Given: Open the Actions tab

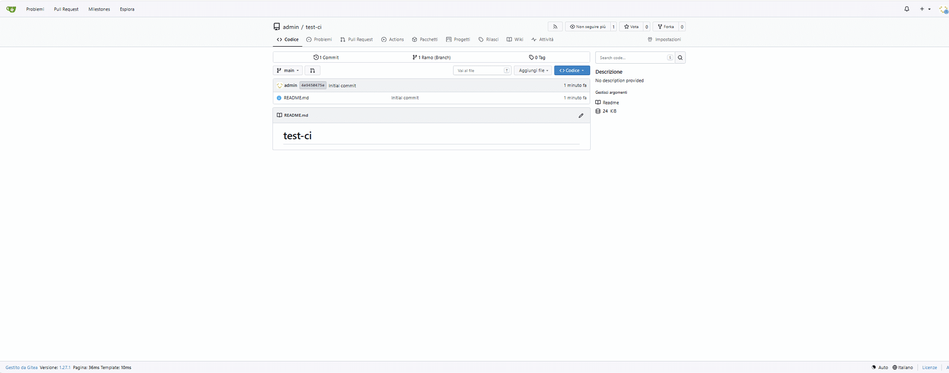Looking at the screenshot, I should 392,40.
